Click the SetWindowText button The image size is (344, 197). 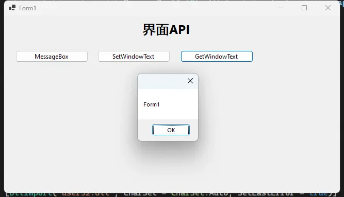(x=134, y=57)
